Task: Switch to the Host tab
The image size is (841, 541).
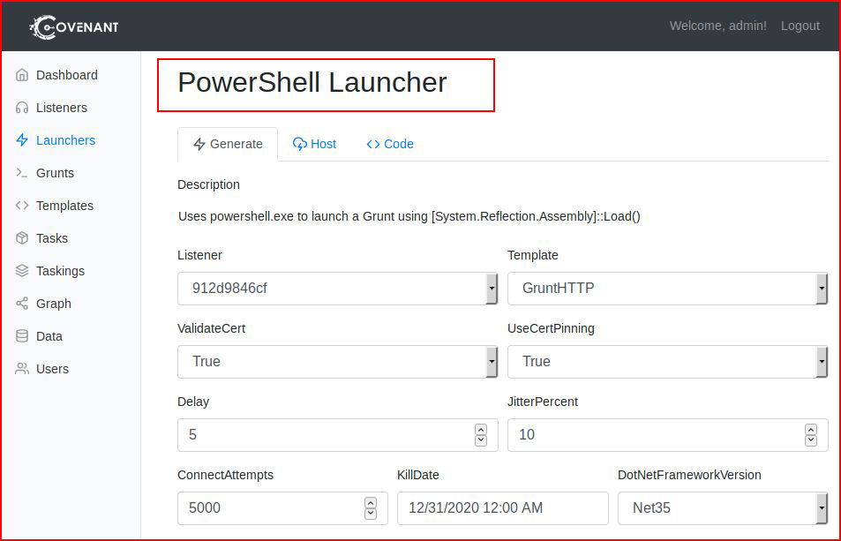Action: pos(314,144)
